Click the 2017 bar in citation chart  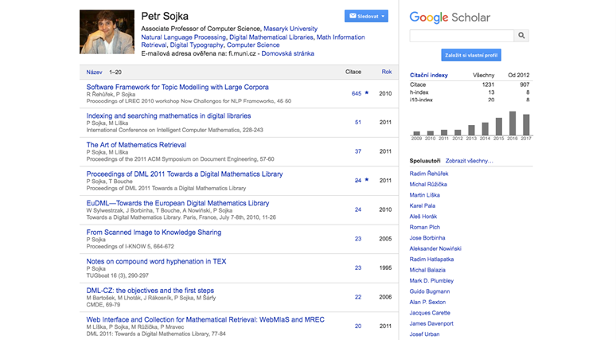[525, 126]
